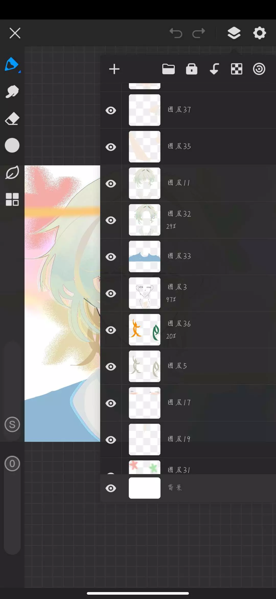This screenshot has height=599, width=276.
Task: Add a new layer with plus icon
Action: pyautogui.click(x=114, y=69)
